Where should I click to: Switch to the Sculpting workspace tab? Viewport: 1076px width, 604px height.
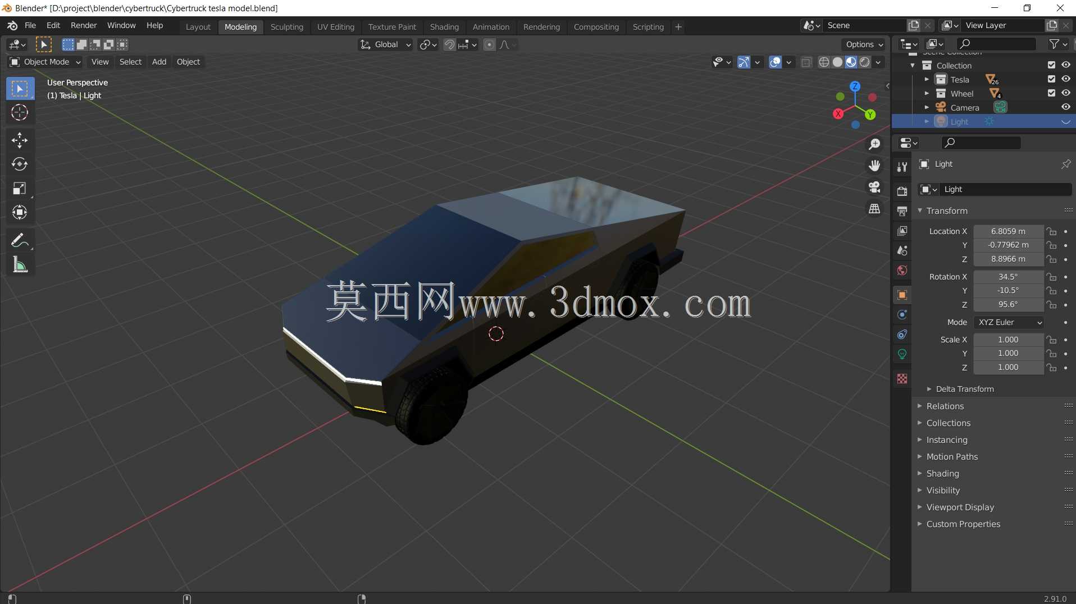click(286, 27)
